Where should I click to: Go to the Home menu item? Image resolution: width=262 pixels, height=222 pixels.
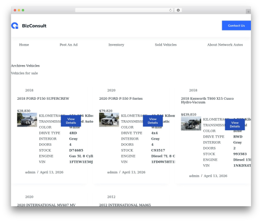click(x=24, y=45)
